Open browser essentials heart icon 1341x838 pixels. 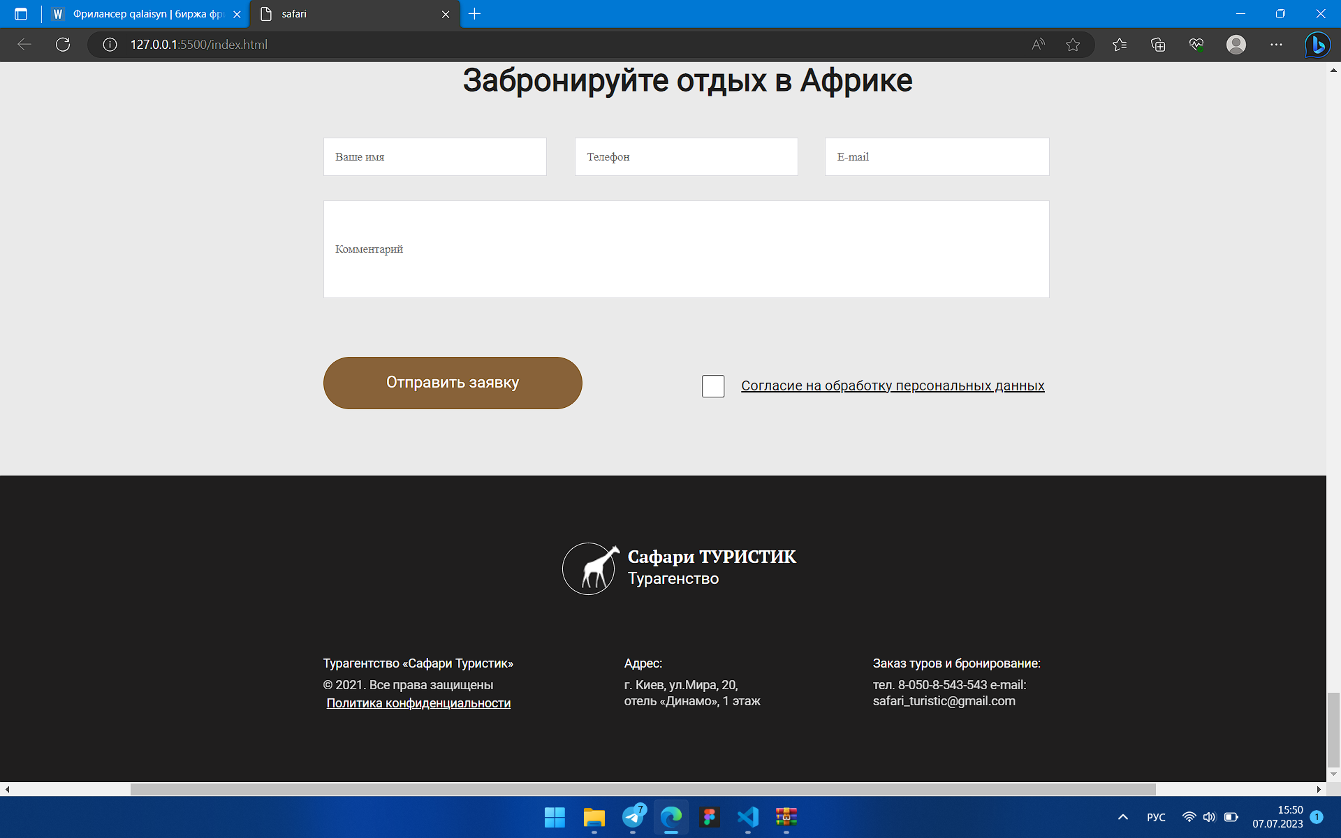(x=1196, y=45)
